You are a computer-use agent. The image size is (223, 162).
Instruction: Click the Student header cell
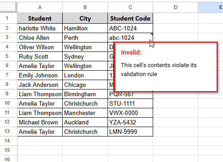[x=40, y=18]
